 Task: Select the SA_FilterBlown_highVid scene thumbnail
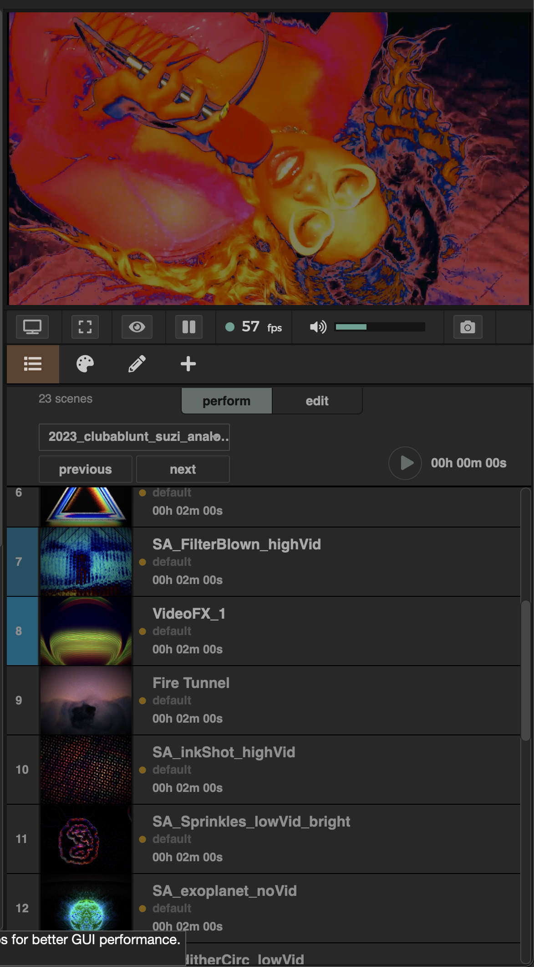[x=86, y=562]
